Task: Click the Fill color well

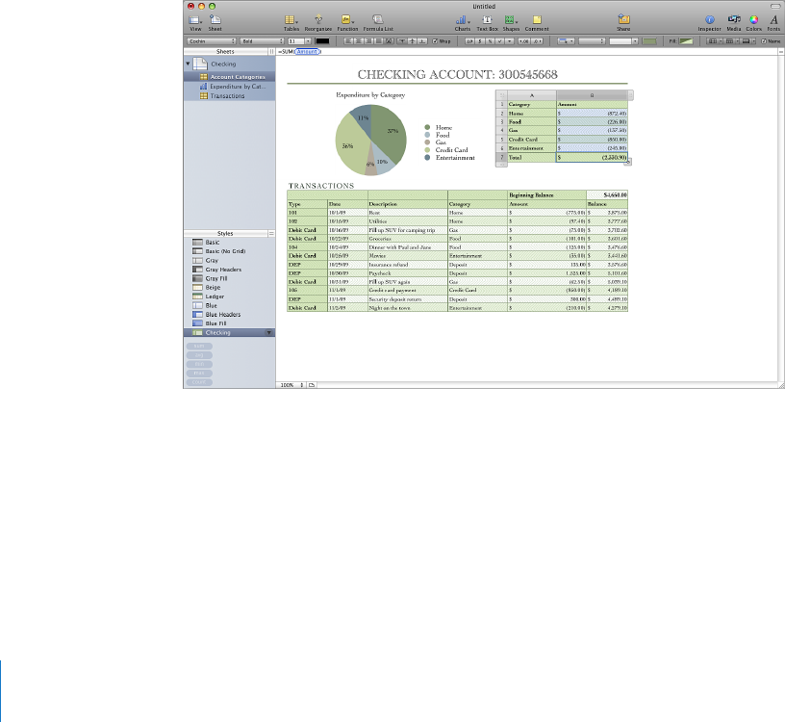Action: pyautogui.click(x=686, y=41)
